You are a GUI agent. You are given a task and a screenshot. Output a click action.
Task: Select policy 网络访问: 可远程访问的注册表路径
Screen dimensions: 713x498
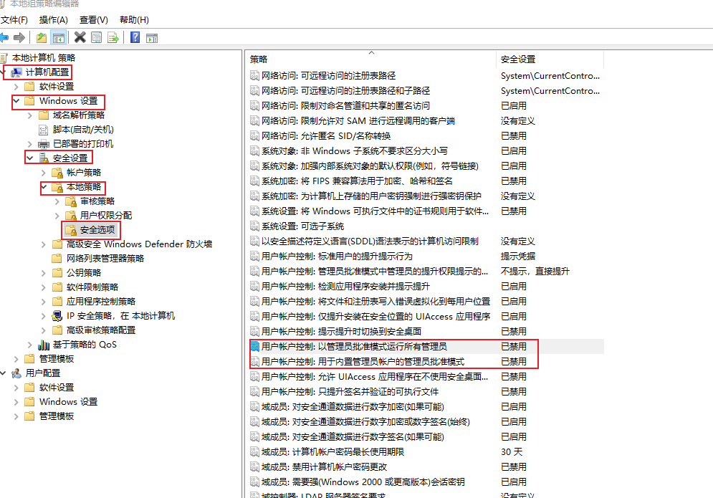coord(328,76)
